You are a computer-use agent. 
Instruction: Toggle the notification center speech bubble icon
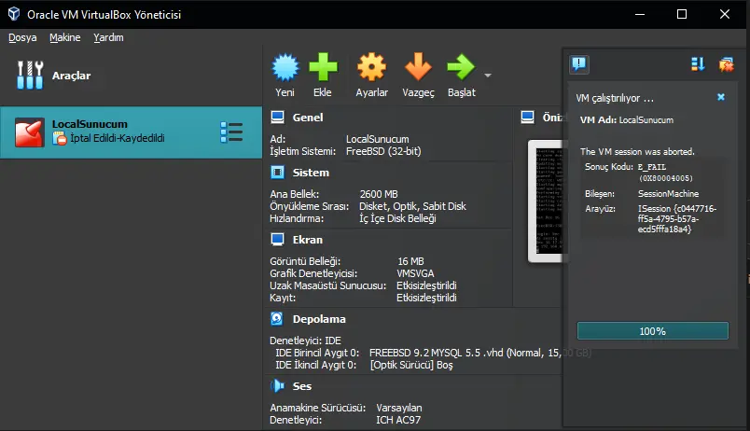pyautogui.click(x=578, y=63)
